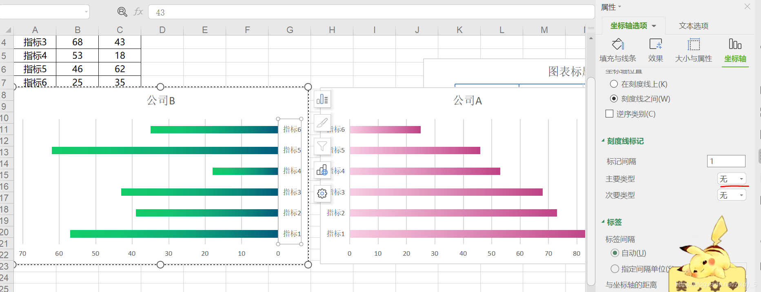761x292 pixels.
Task: Click the select-all corner of the sheet
Action: tap(7, 30)
